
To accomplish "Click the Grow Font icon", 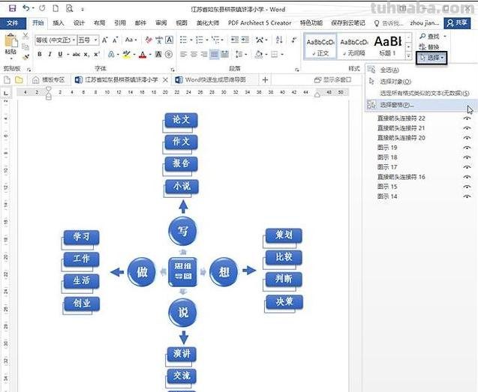I will click(104, 40).
